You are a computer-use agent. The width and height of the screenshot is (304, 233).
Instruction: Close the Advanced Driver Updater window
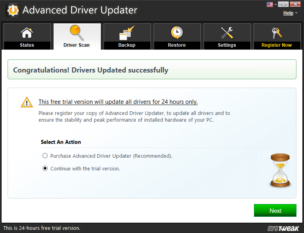tap(296, 4)
